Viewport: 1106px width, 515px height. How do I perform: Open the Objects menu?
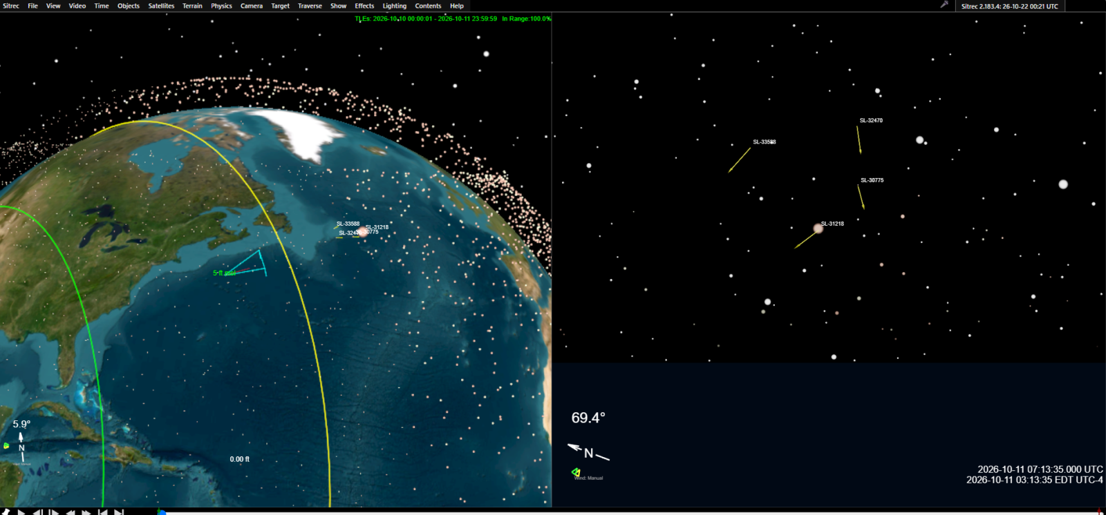[129, 6]
